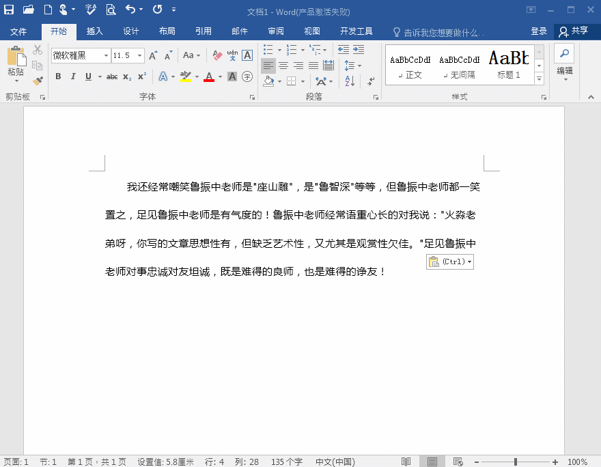Click the Cut scissors icon

tap(38, 51)
